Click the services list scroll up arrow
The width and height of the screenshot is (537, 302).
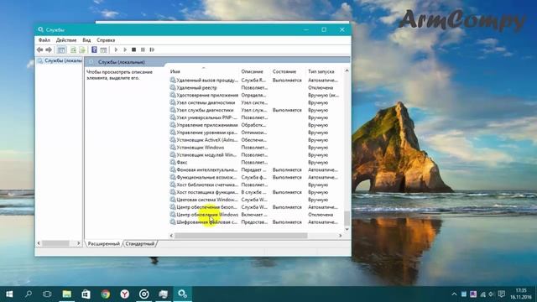pos(347,70)
